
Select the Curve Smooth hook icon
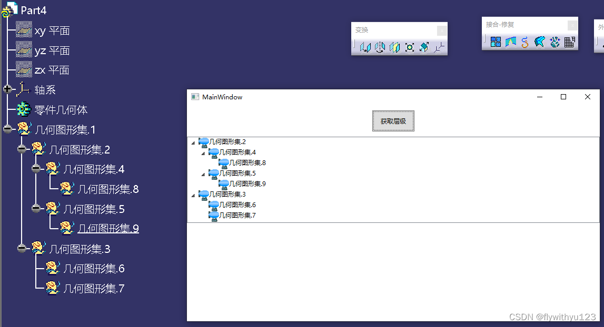coord(525,42)
